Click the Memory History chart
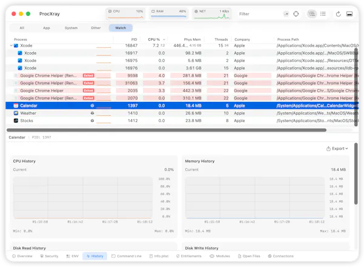Screen dimensions: 364x267 [x=254, y=197]
